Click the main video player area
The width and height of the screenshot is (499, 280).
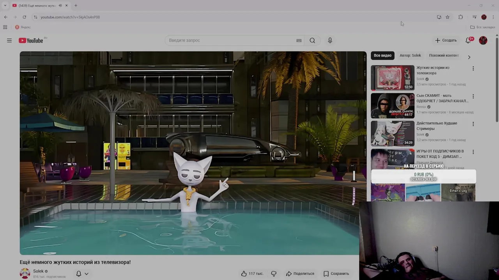tap(193, 153)
